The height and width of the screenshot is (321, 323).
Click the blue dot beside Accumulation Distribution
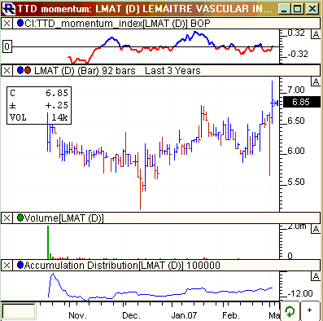(20, 265)
